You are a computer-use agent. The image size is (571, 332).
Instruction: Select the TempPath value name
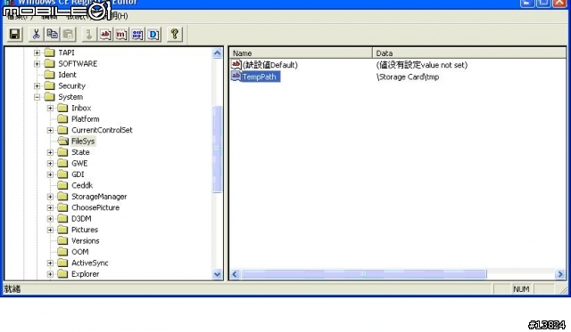pos(261,77)
